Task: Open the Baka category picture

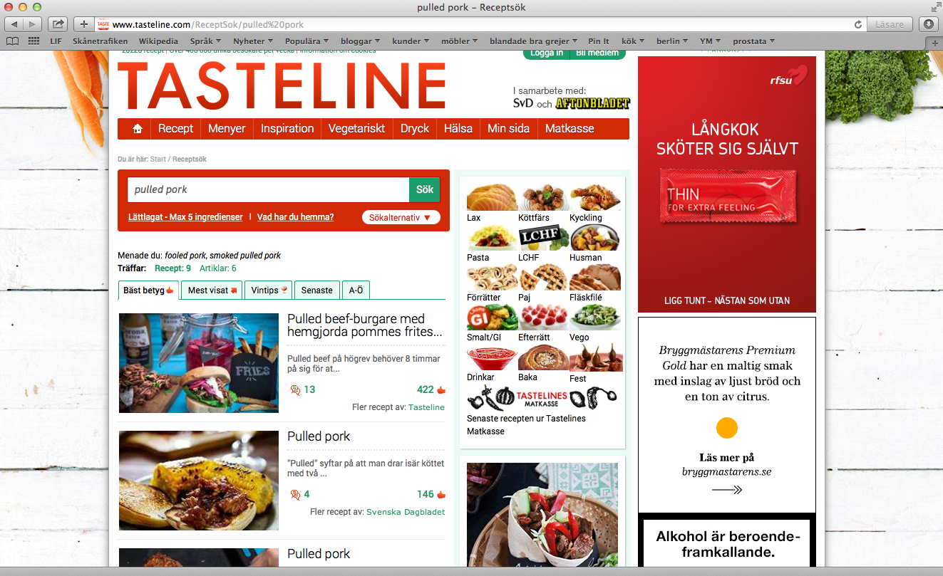Action: pos(544,357)
